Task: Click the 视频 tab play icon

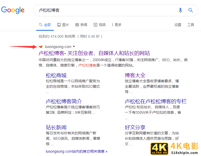Action: [95, 25]
